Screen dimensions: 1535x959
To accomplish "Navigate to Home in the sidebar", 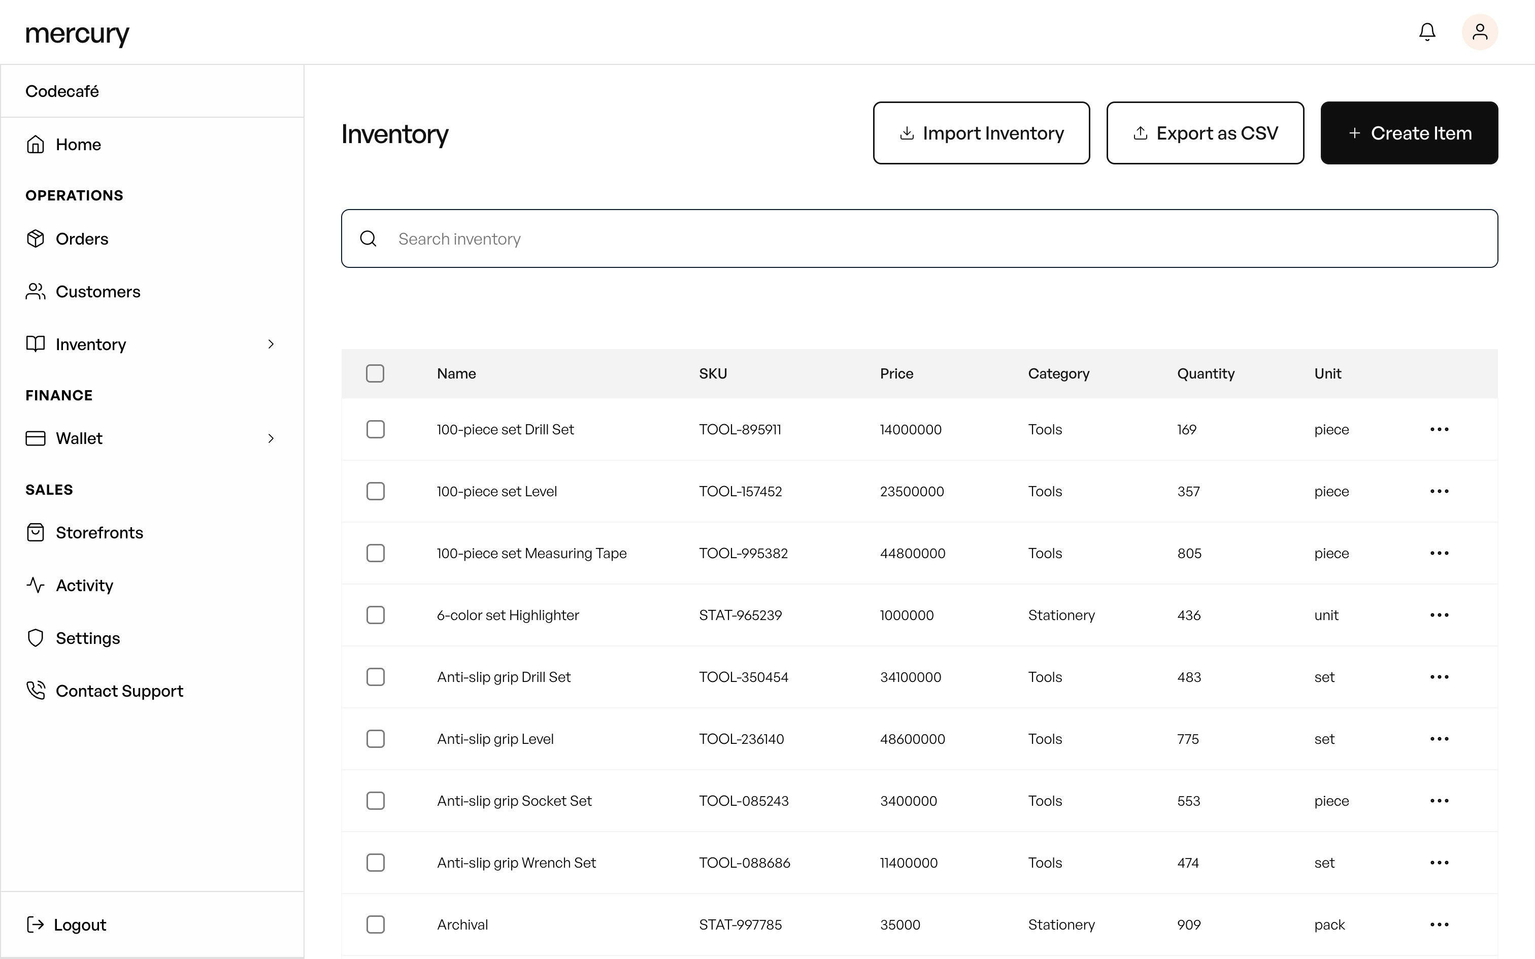I will click(x=78, y=144).
